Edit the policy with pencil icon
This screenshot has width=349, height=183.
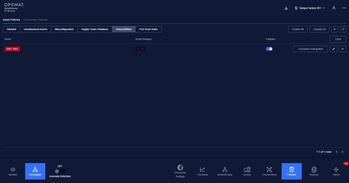[x=334, y=49]
